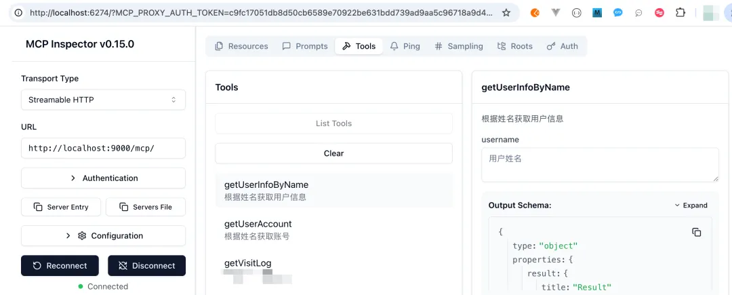Image resolution: width=732 pixels, height=295 pixels.
Task: Select the getUserAccount tool
Action: pos(333,230)
